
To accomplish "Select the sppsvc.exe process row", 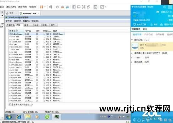I will click(37, 75).
